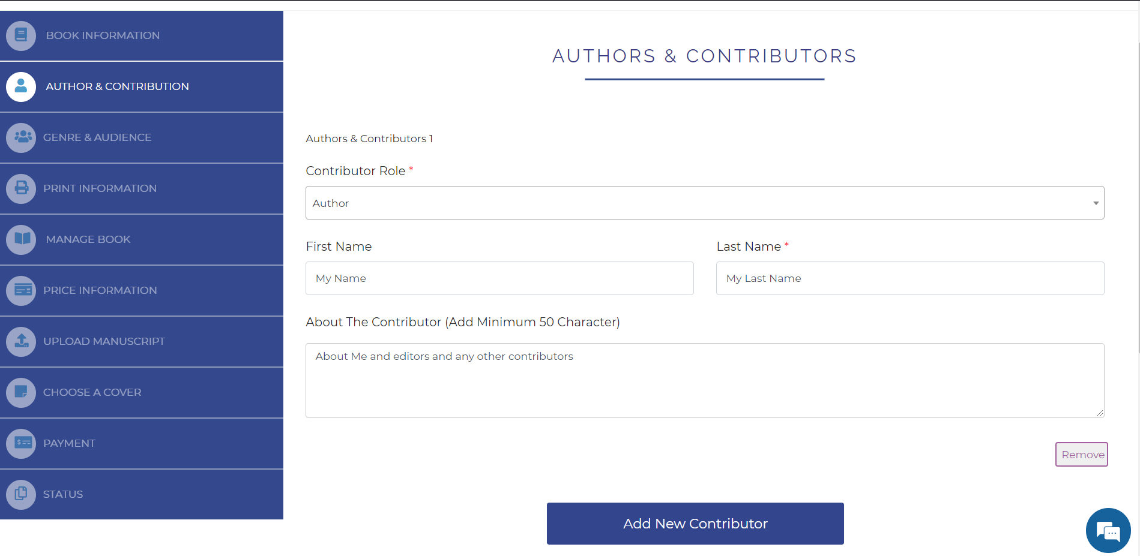Image resolution: width=1140 pixels, height=556 pixels.
Task: Click the Genre & Audience group icon
Action: pyautogui.click(x=21, y=137)
